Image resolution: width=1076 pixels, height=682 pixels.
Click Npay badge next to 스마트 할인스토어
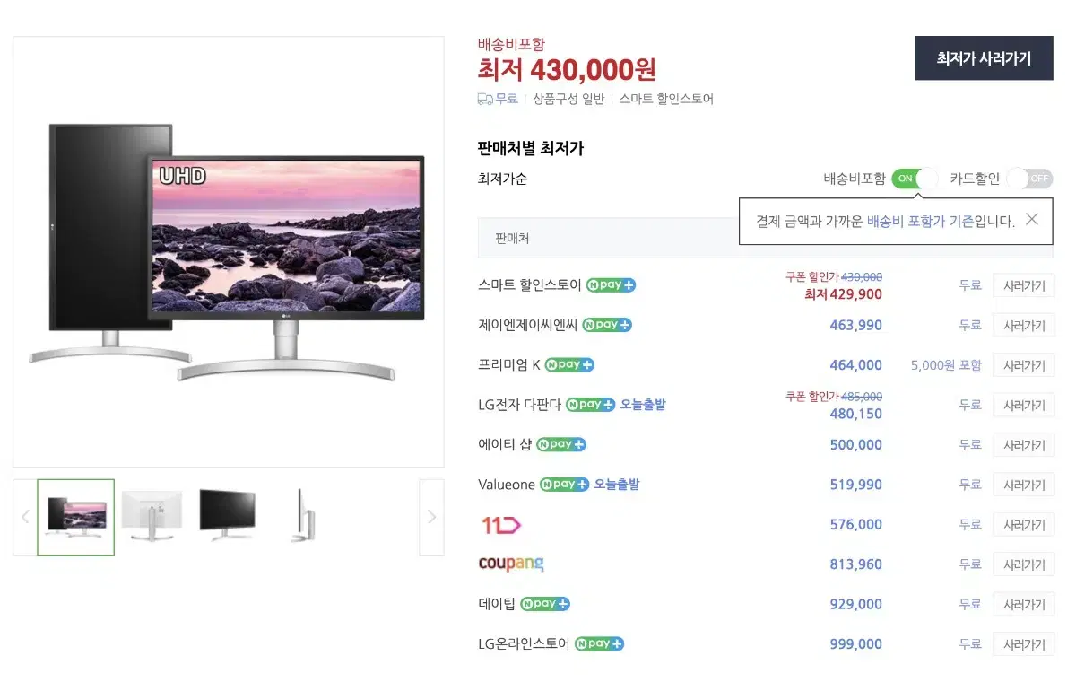point(611,285)
